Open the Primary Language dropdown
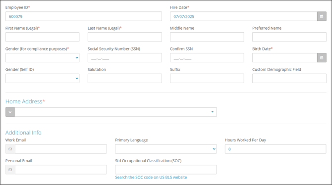 pyautogui.click(x=166, y=149)
